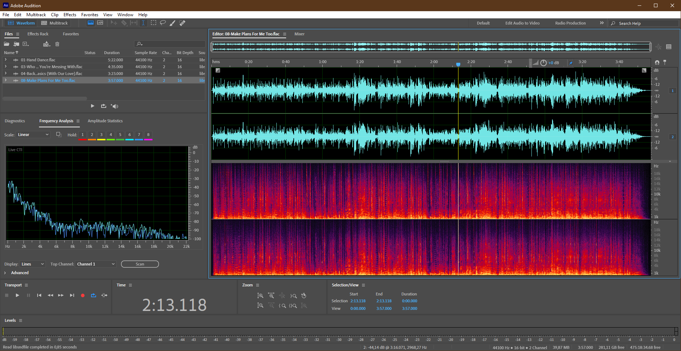
Task: Select the Paintbrush Selection tool
Action: pyautogui.click(x=173, y=23)
